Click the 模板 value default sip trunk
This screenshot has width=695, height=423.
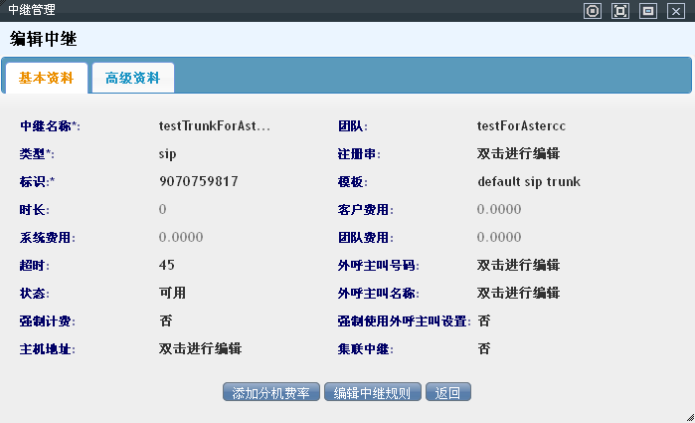[528, 182]
